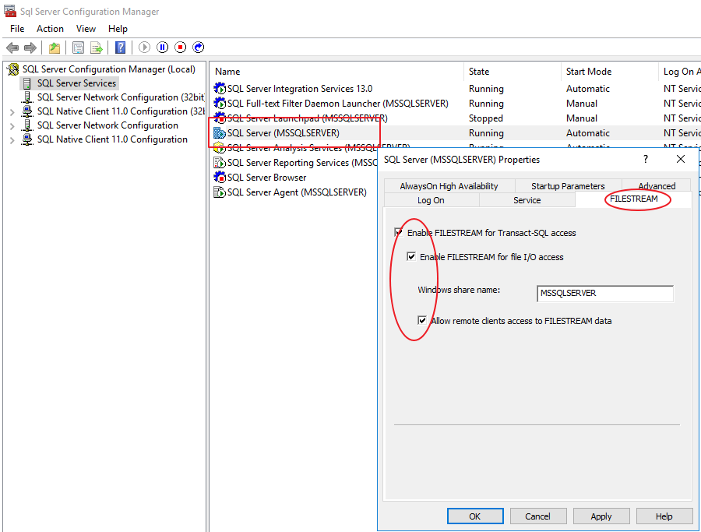Screen dimensions: 701x532
Task: Switch to the Service tab
Action: [x=527, y=200]
